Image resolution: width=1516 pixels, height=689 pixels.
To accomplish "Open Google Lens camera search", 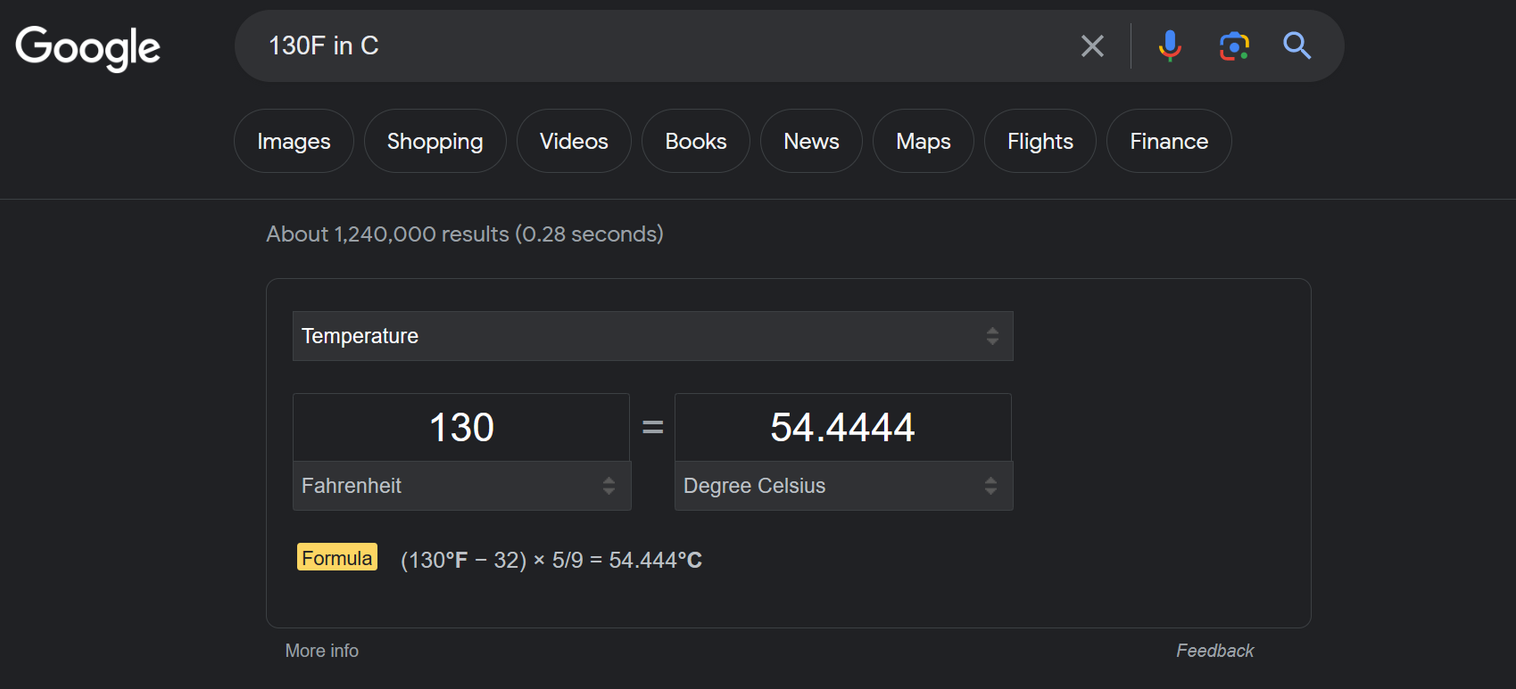I will click(1234, 46).
